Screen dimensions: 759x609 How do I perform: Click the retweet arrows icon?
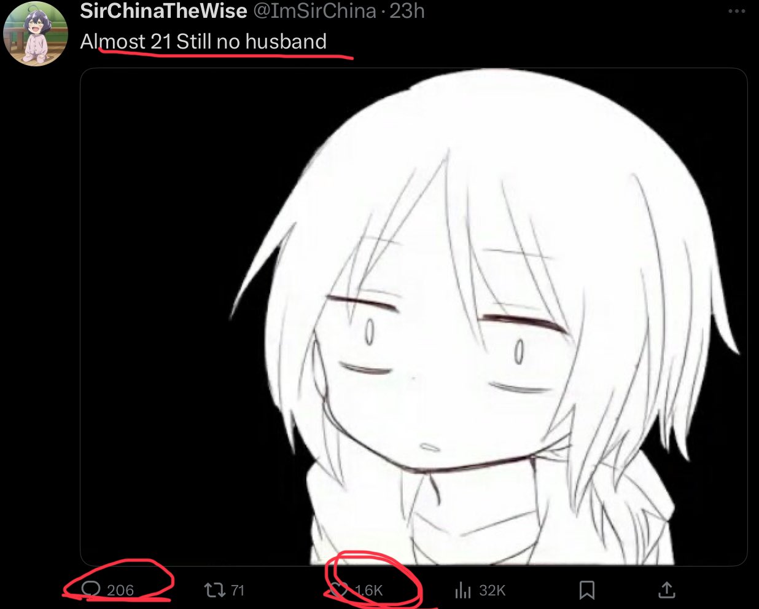coord(214,591)
